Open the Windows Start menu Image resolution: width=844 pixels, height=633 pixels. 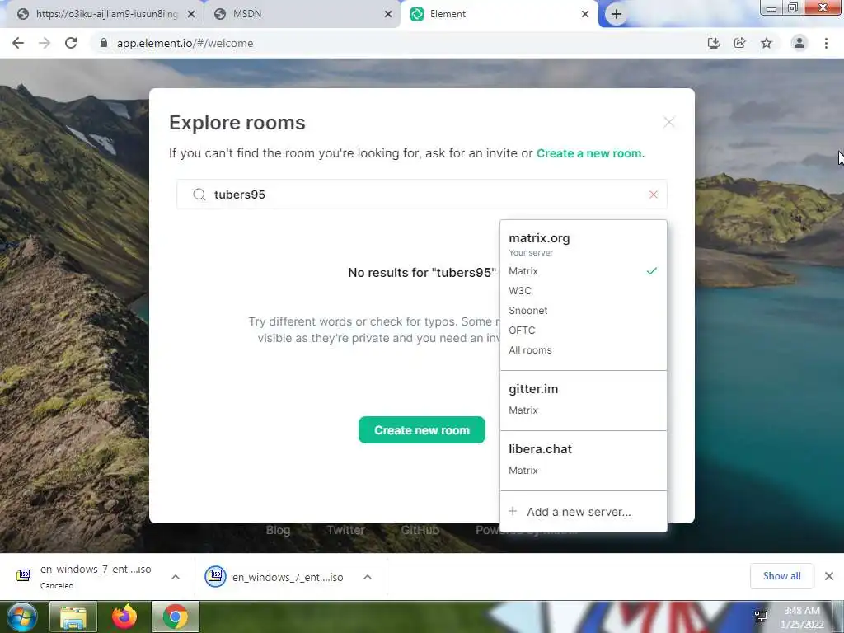[x=21, y=617]
